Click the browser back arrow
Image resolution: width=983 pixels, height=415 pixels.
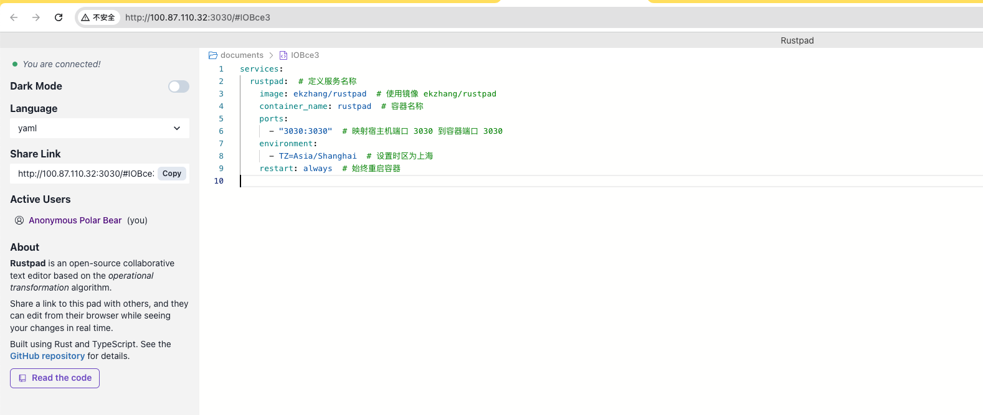coord(14,17)
